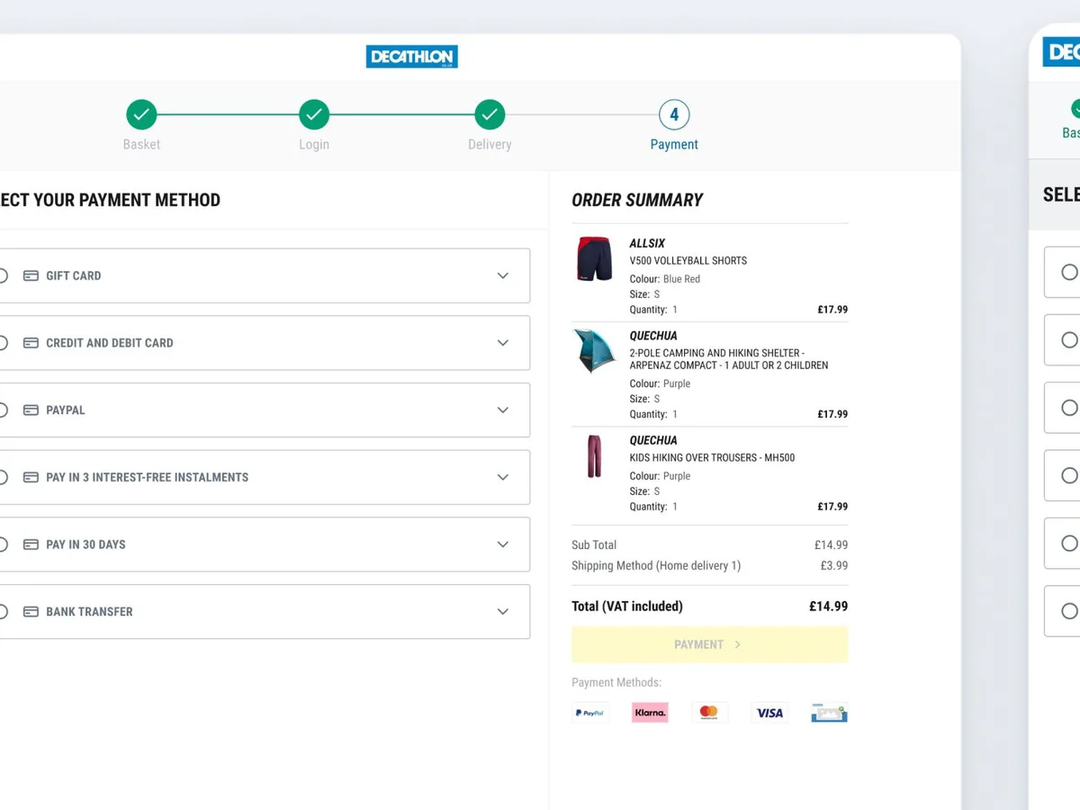The height and width of the screenshot is (810, 1080).
Task: Click the Decathlon logo in the right window
Action: [1062, 51]
